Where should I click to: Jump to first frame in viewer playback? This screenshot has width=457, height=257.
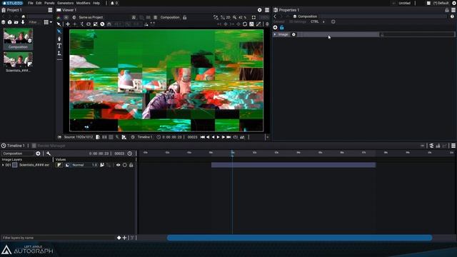coord(202,137)
